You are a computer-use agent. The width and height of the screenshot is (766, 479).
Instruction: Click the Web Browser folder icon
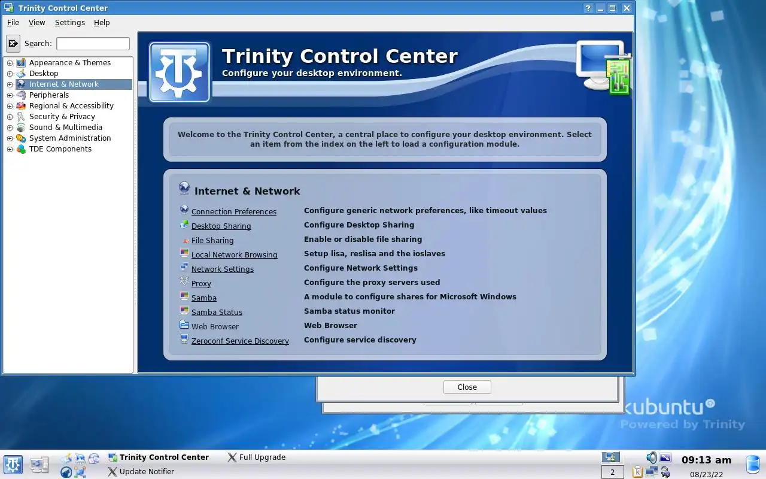click(184, 325)
